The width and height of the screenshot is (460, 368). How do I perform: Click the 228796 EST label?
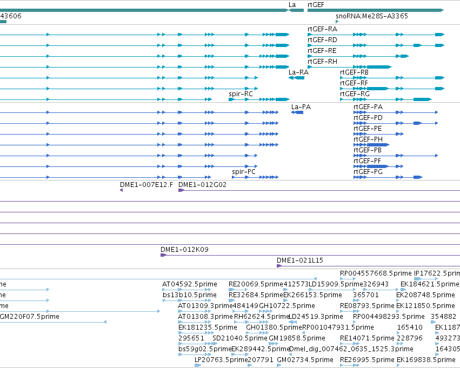(x=410, y=339)
